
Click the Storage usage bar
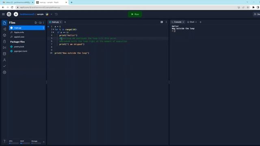pyautogui.click(x=36, y=143)
